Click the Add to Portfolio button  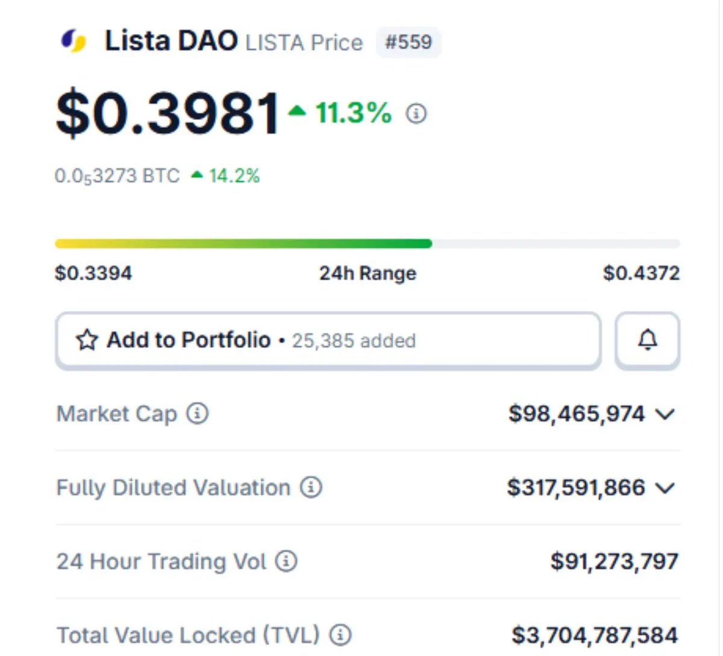pyautogui.click(x=328, y=340)
